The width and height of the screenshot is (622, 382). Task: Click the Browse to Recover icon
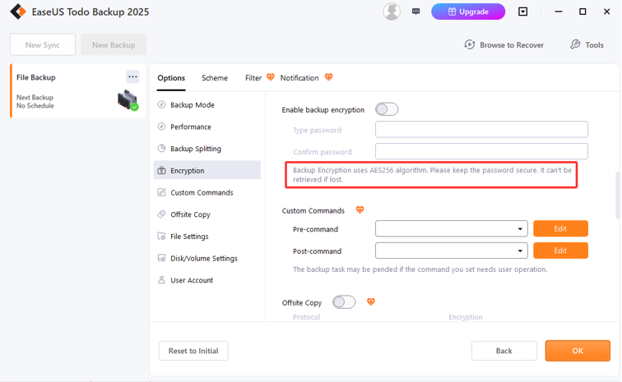pos(470,44)
